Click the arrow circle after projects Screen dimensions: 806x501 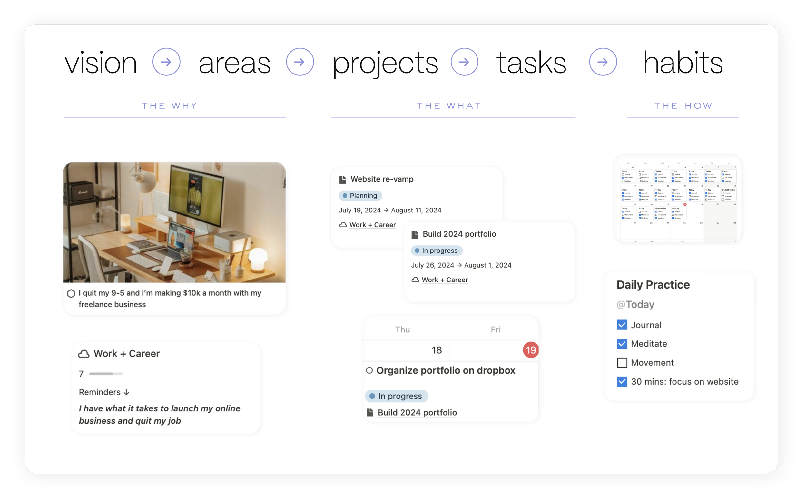click(464, 62)
